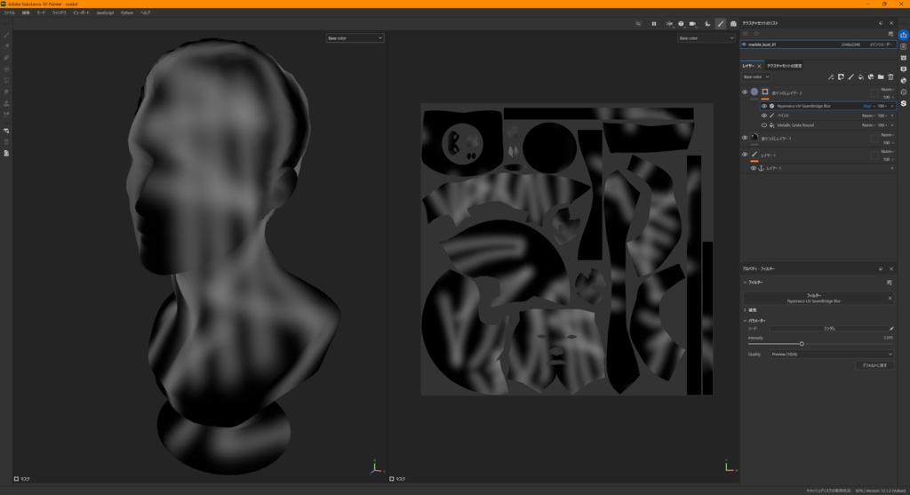Click the add effect wand icon in Layers panel
This screenshot has height=495, width=910.
tap(831, 76)
